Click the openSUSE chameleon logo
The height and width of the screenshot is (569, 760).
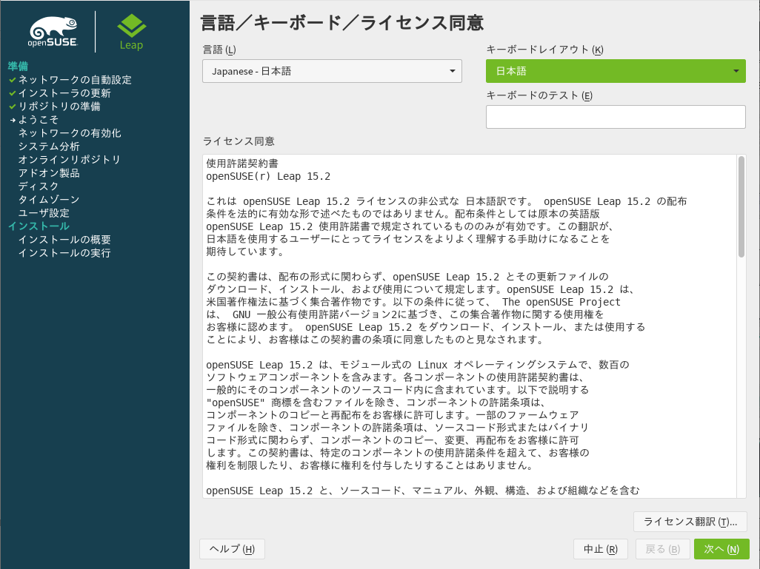pyautogui.click(x=53, y=32)
